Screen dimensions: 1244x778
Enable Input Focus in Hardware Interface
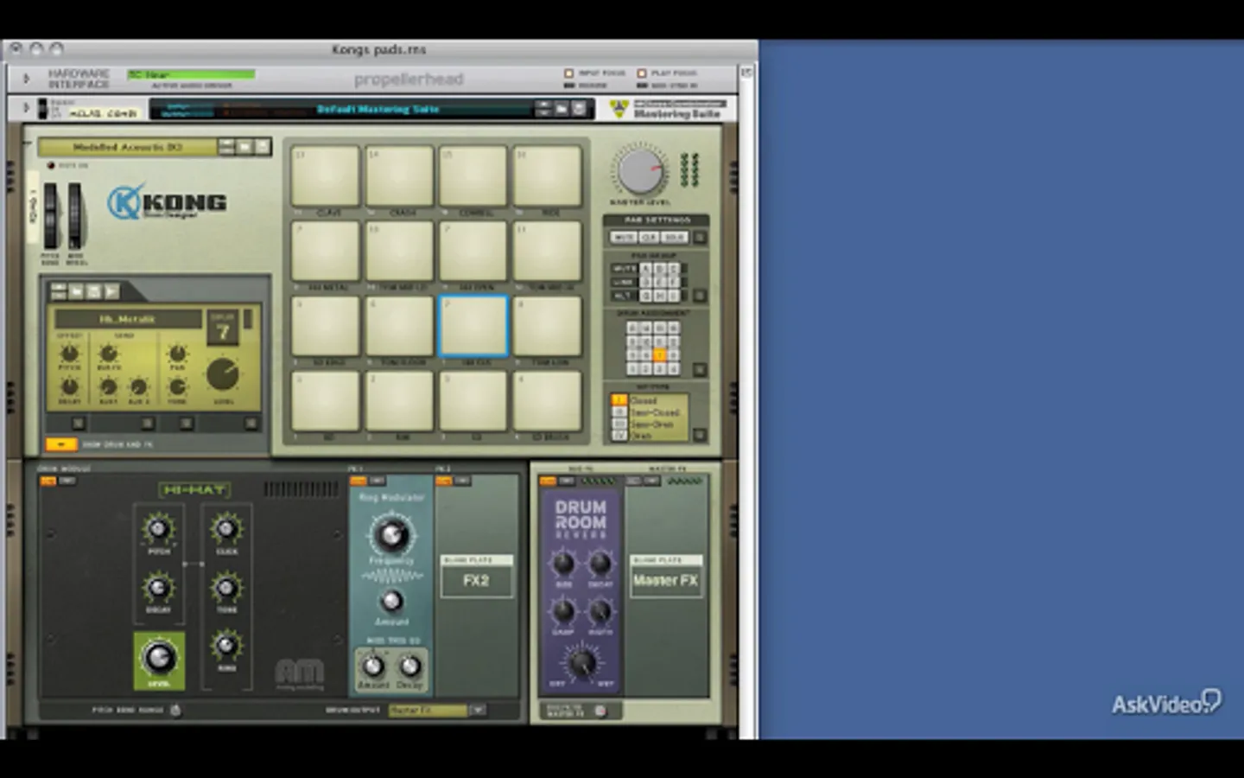click(568, 73)
